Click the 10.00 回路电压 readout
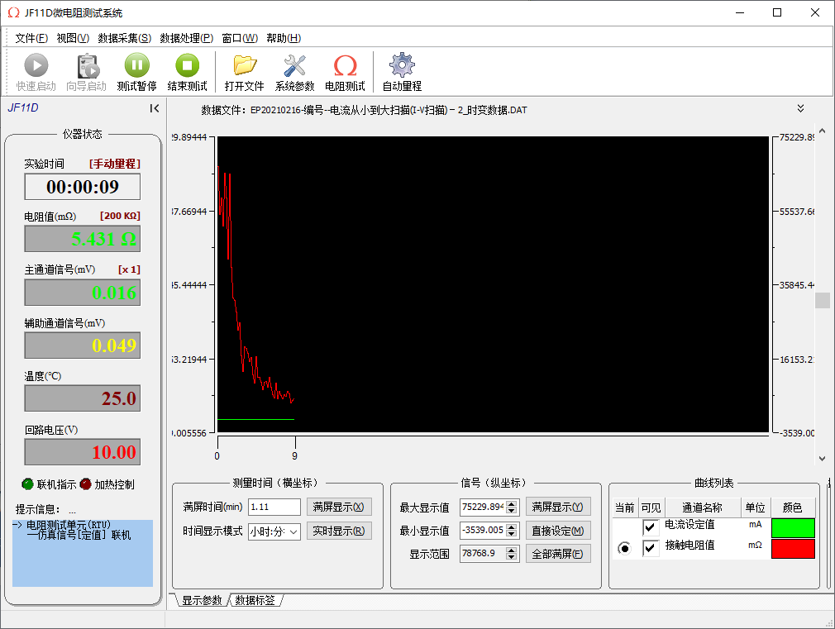 83,452
